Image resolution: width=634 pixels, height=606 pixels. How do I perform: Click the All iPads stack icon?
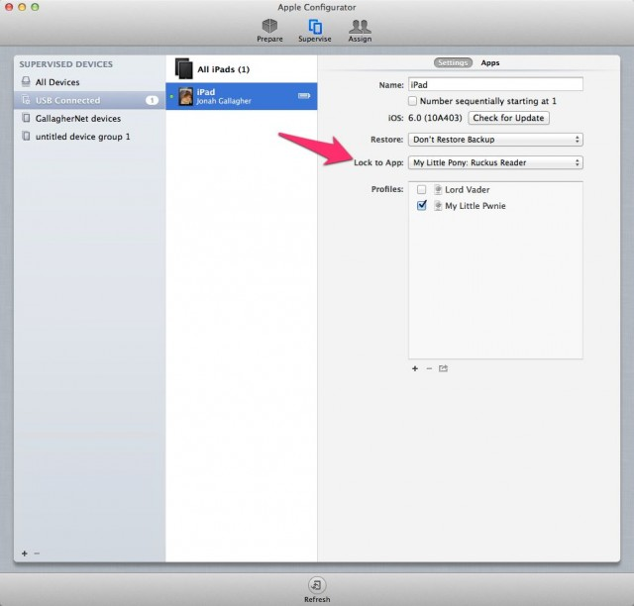click(x=184, y=68)
